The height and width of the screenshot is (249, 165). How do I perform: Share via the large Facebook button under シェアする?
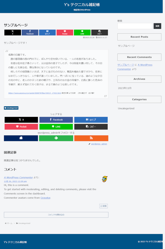(x=56, y=120)
